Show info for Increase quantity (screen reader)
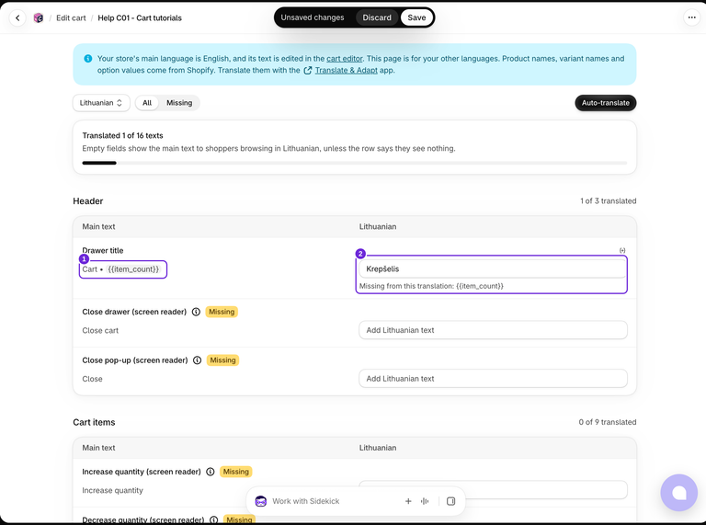706x525 pixels. click(x=211, y=472)
